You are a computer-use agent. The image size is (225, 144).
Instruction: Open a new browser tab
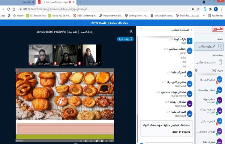(x=80, y=2)
